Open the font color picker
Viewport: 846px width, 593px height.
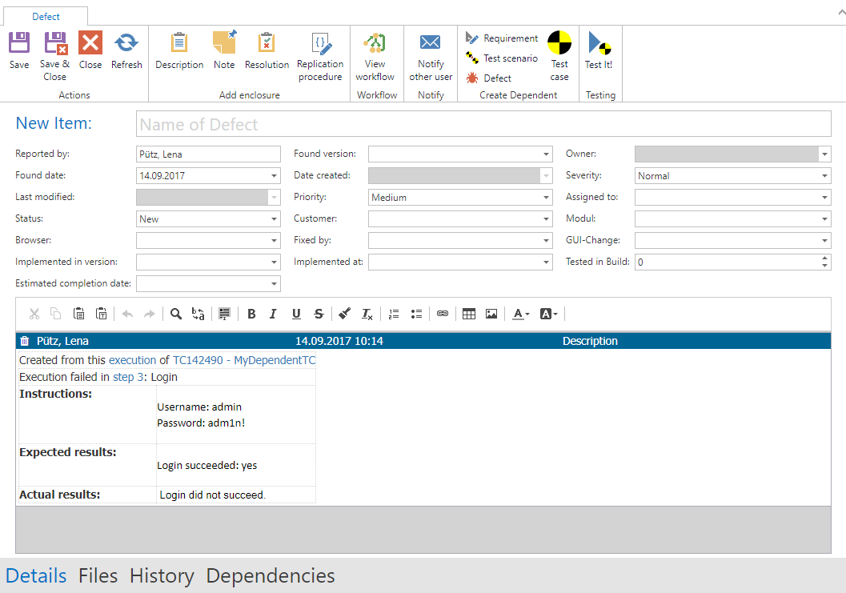(521, 315)
